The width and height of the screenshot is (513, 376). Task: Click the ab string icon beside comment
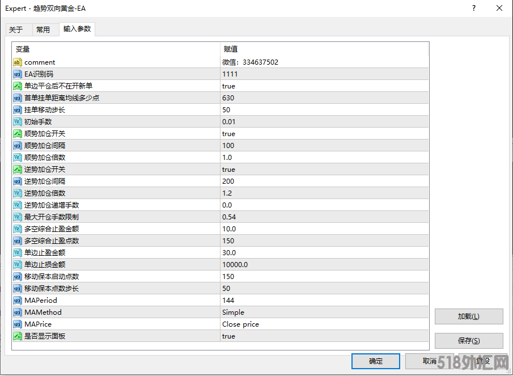coord(18,62)
